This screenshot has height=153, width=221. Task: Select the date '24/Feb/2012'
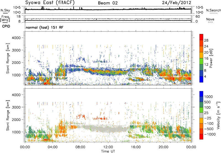click(x=177, y=3)
